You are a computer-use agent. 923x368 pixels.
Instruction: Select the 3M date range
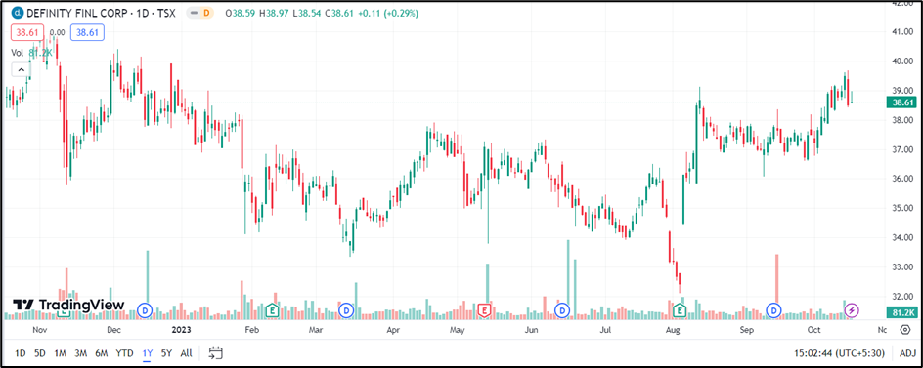coord(80,353)
